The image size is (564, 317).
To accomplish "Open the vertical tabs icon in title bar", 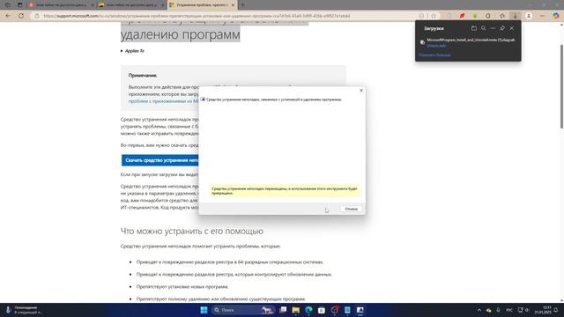I will 19,5.
